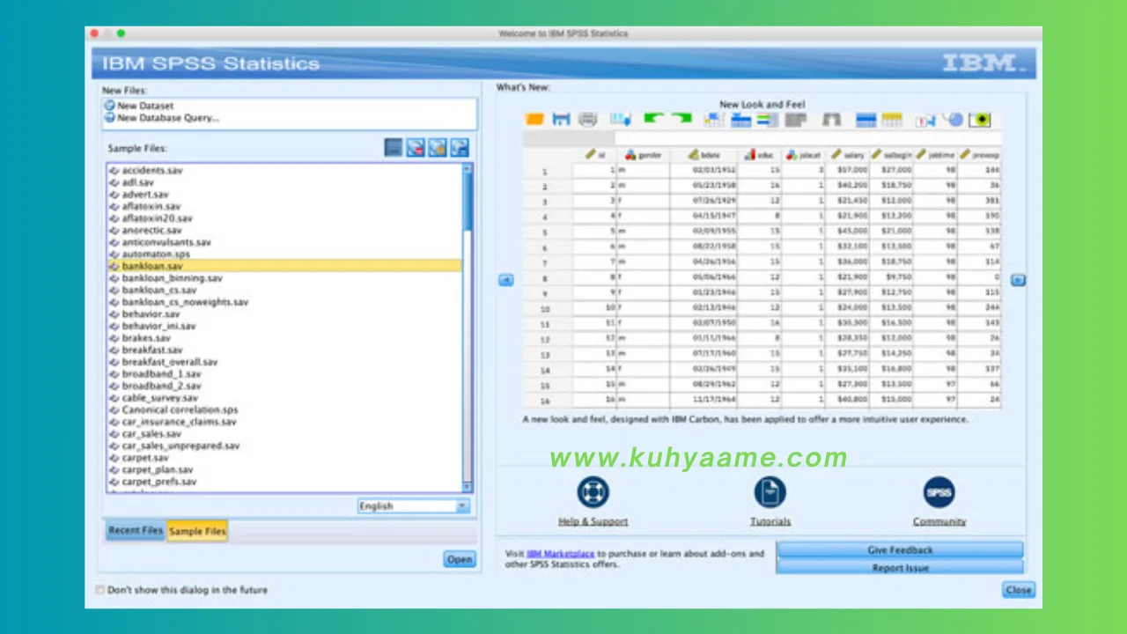Click the Report Issue button

pyautogui.click(x=900, y=568)
